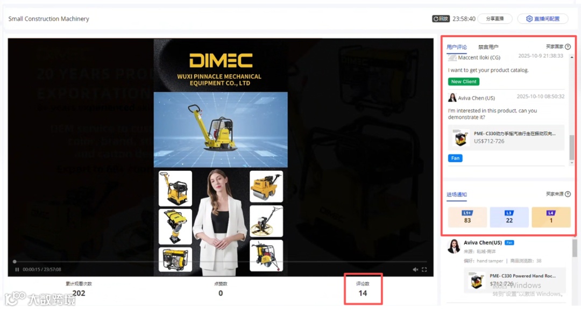Click Fan badge beside Aviva Chen(US)
The image size is (581, 310).
[x=509, y=243]
